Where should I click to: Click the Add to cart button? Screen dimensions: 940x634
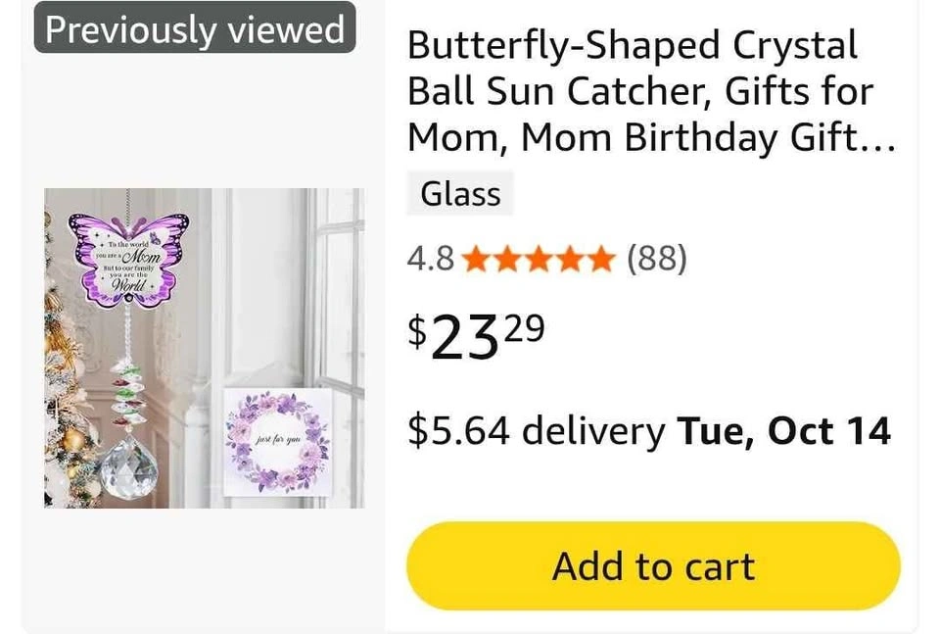[653, 566]
